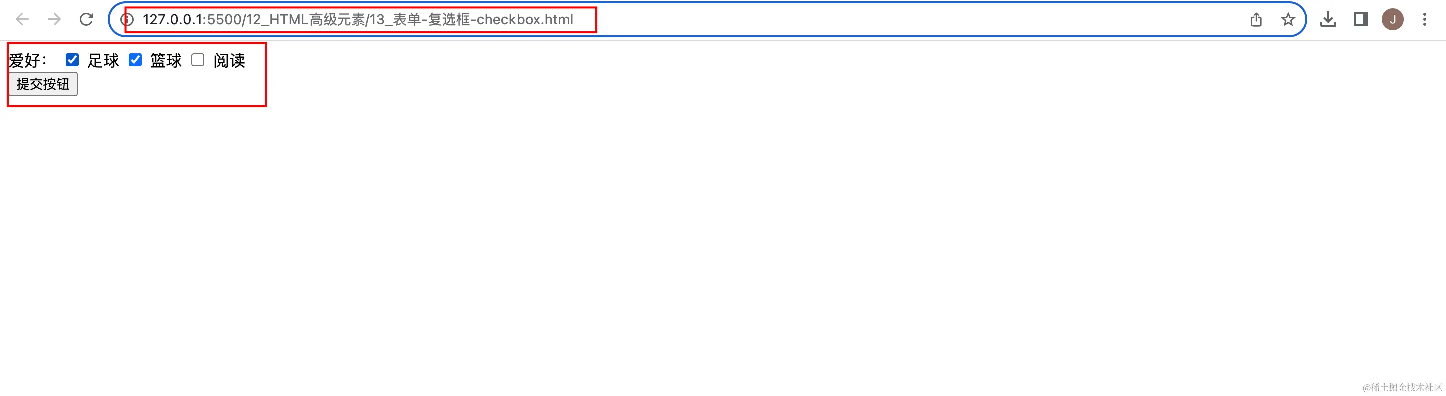Check the 阅读 checkbox

click(198, 60)
